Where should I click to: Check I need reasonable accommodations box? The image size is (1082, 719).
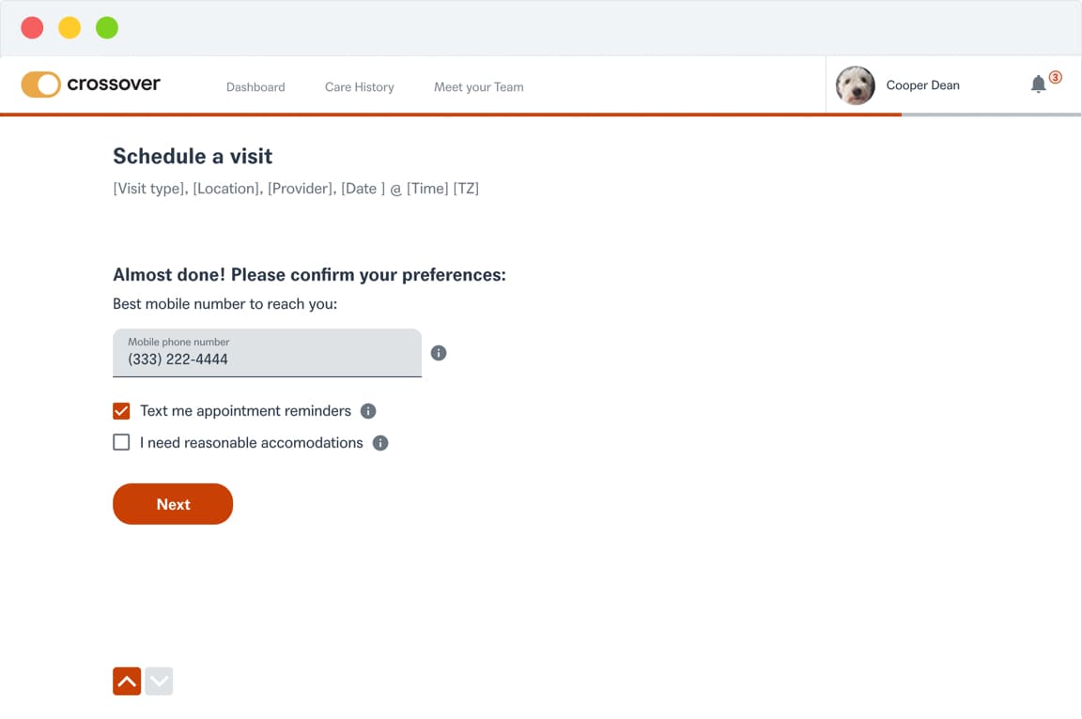[121, 442]
